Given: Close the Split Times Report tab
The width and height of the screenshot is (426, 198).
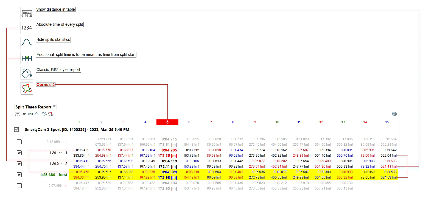Looking at the screenshot, I should pyautogui.click(x=54, y=106).
